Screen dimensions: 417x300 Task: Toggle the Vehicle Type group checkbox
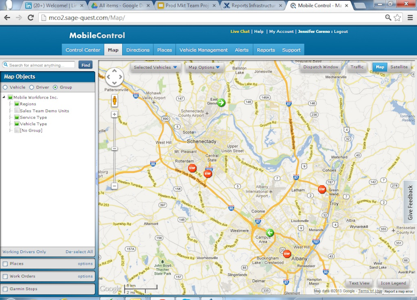[x=17, y=124]
